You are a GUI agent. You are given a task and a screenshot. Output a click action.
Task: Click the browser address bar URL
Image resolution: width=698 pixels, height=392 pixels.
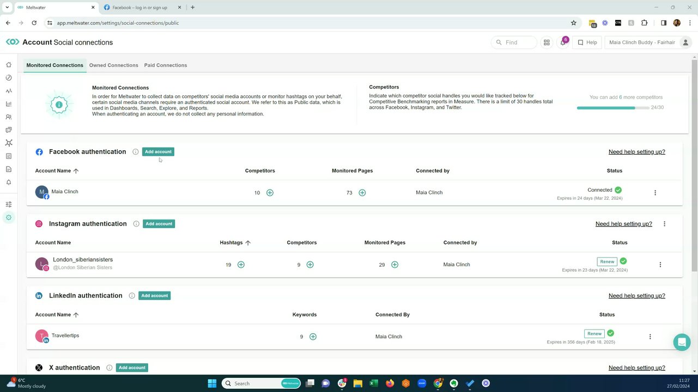118,23
